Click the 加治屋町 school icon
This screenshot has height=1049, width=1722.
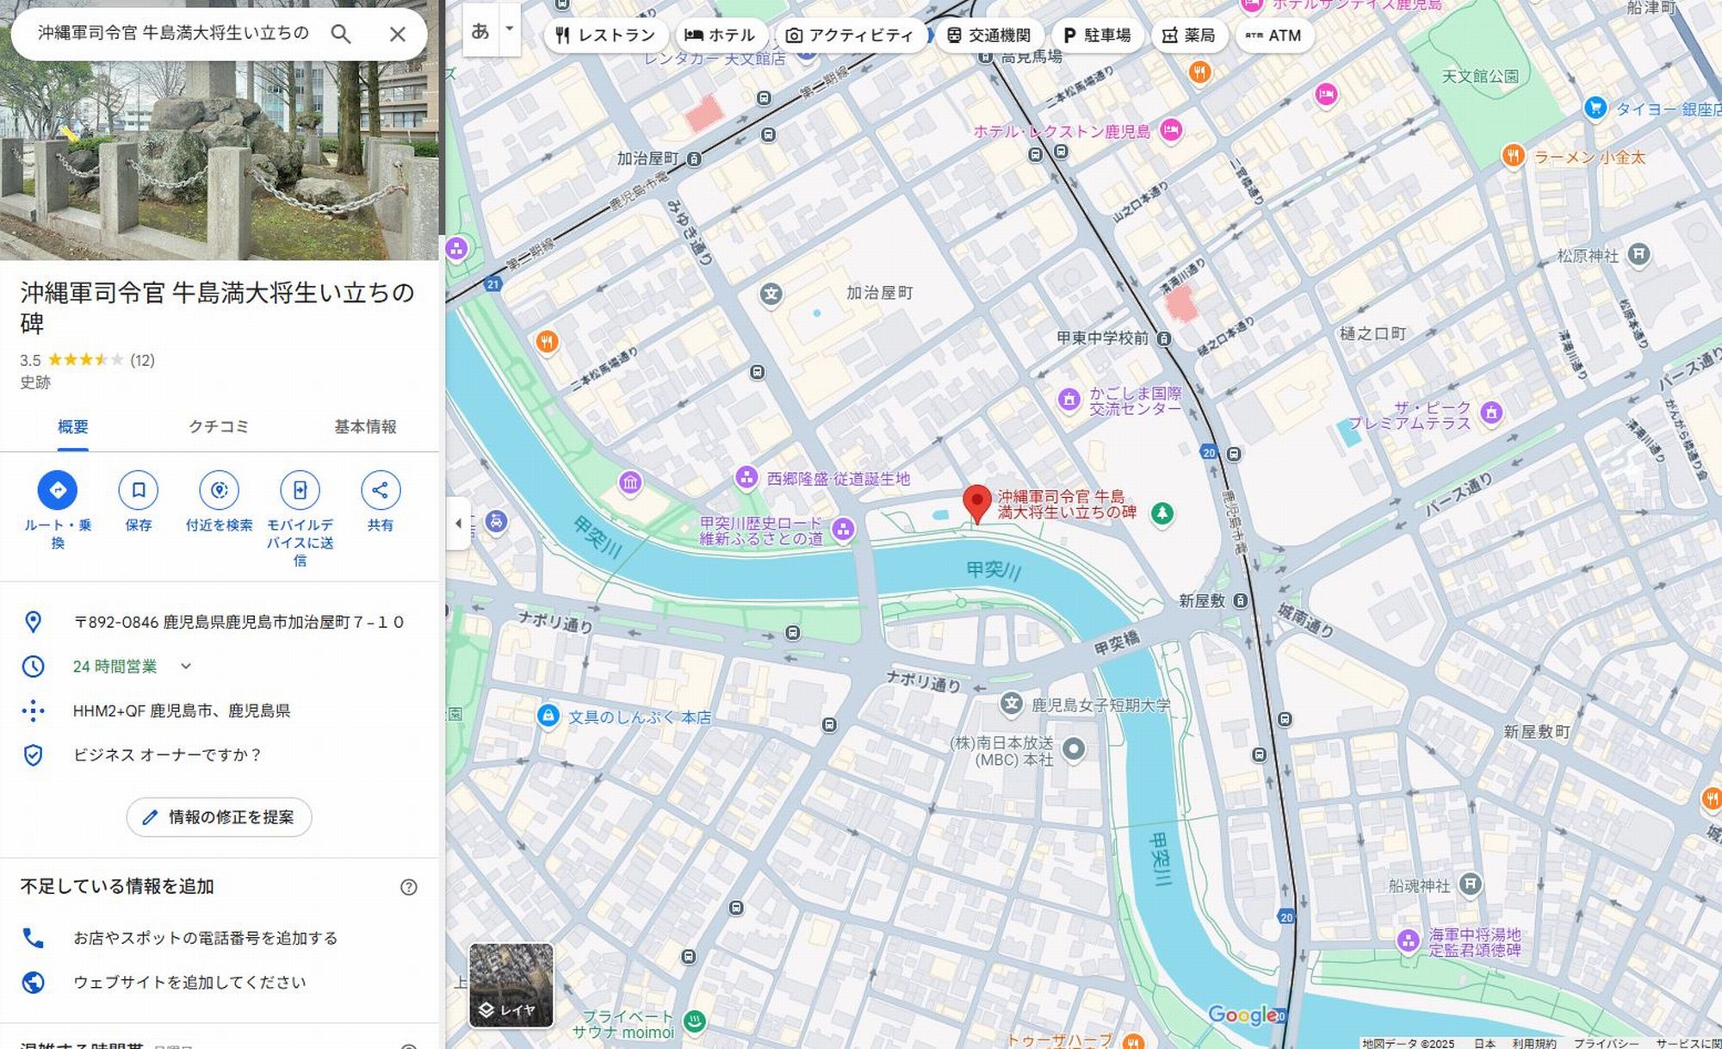pos(771,295)
